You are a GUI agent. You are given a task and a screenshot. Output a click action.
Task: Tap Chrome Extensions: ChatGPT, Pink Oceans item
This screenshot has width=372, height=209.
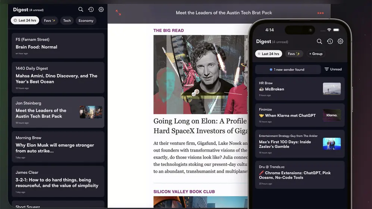[x=300, y=175]
